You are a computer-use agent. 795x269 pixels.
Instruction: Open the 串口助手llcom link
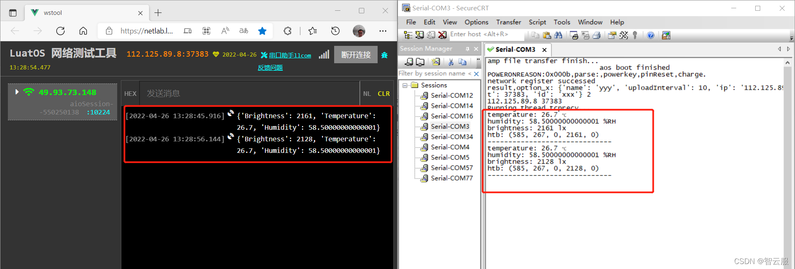290,55
